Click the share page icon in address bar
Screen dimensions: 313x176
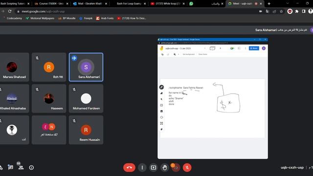click(274, 11)
